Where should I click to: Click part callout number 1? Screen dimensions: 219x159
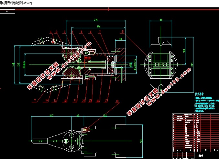[x=51, y=32]
